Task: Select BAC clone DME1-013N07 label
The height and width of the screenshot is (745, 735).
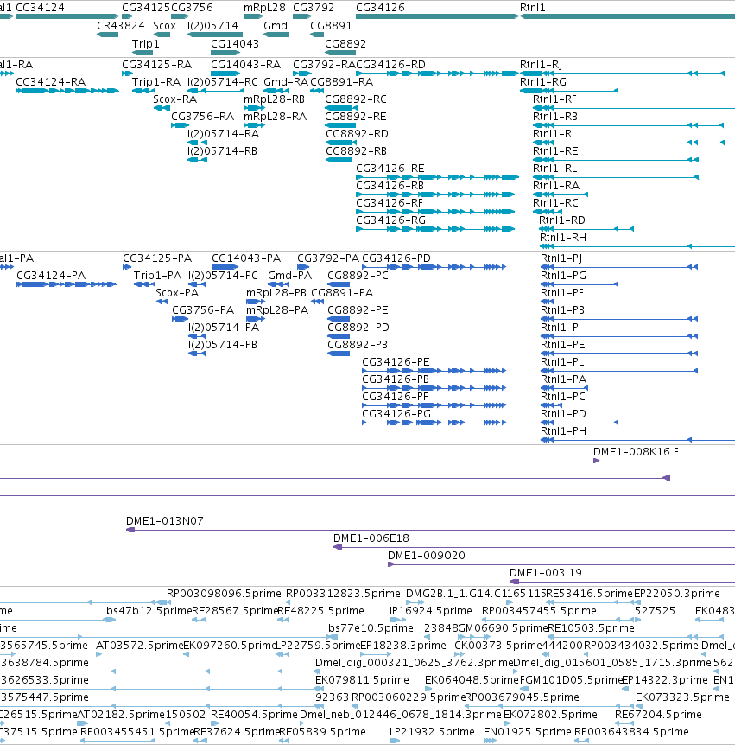Action: (165, 521)
